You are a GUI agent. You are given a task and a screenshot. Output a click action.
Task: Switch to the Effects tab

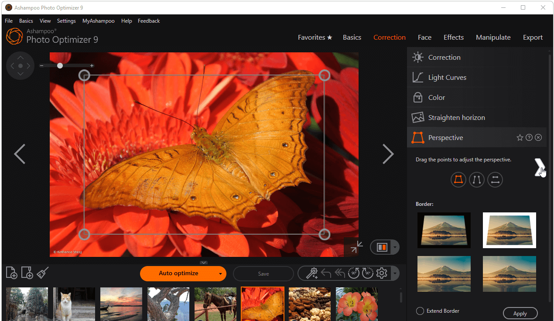coord(453,38)
